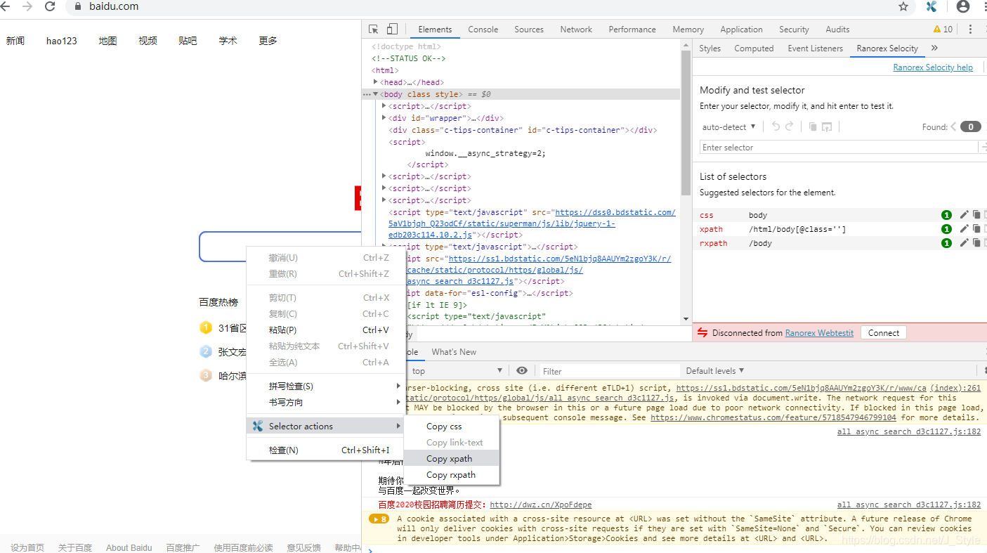Click the send to Ranorex icon in toolbar
Image resolution: width=987 pixels, height=553 pixels.
click(x=827, y=126)
